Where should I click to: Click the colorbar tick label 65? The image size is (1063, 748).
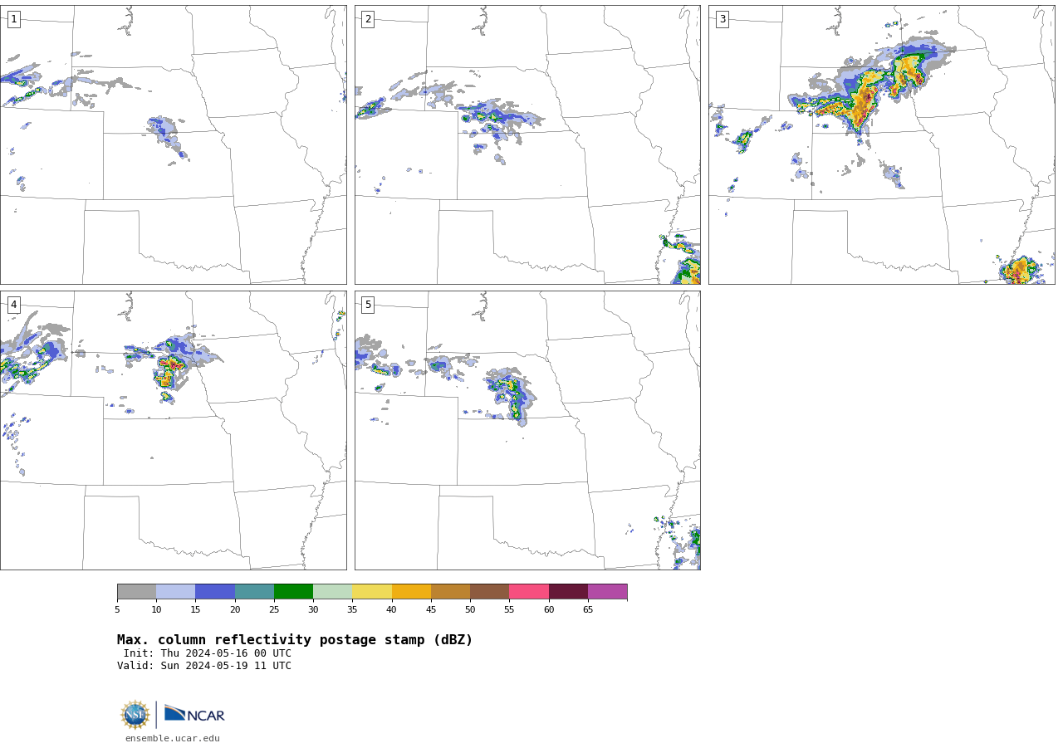tap(588, 609)
